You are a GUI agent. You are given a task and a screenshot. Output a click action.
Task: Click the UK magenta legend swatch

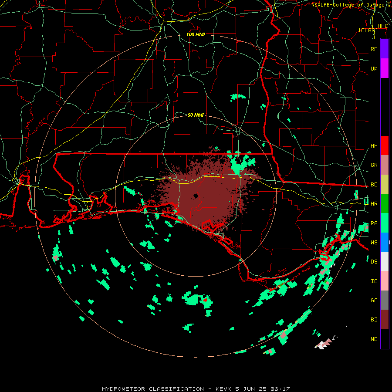click(x=385, y=68)
